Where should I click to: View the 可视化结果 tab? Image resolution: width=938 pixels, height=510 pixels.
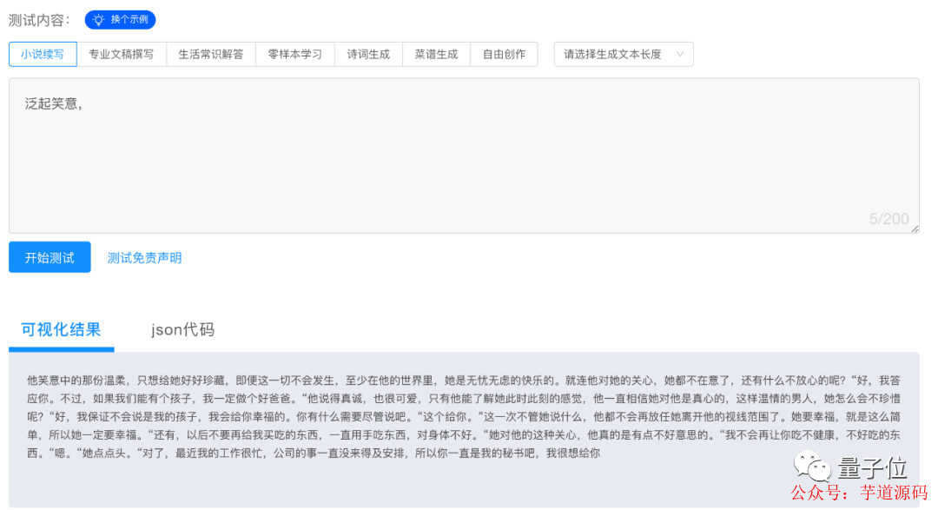tap(61, 329)
